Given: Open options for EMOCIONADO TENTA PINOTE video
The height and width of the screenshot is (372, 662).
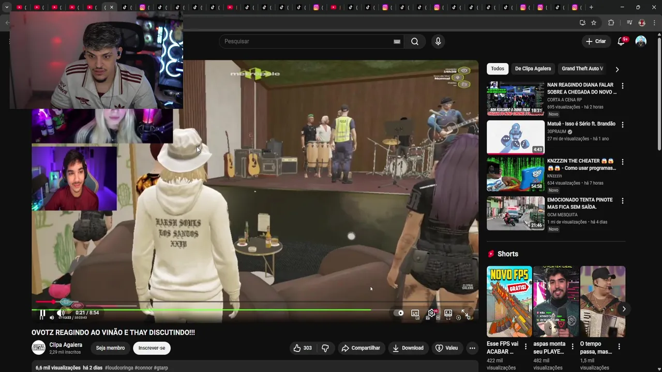Looking at the screenshot, I should [623, 200].
